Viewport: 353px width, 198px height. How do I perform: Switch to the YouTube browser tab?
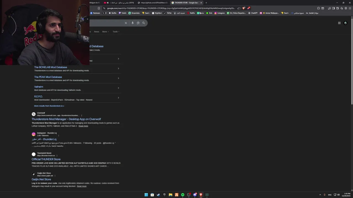(x=119, y=3)
